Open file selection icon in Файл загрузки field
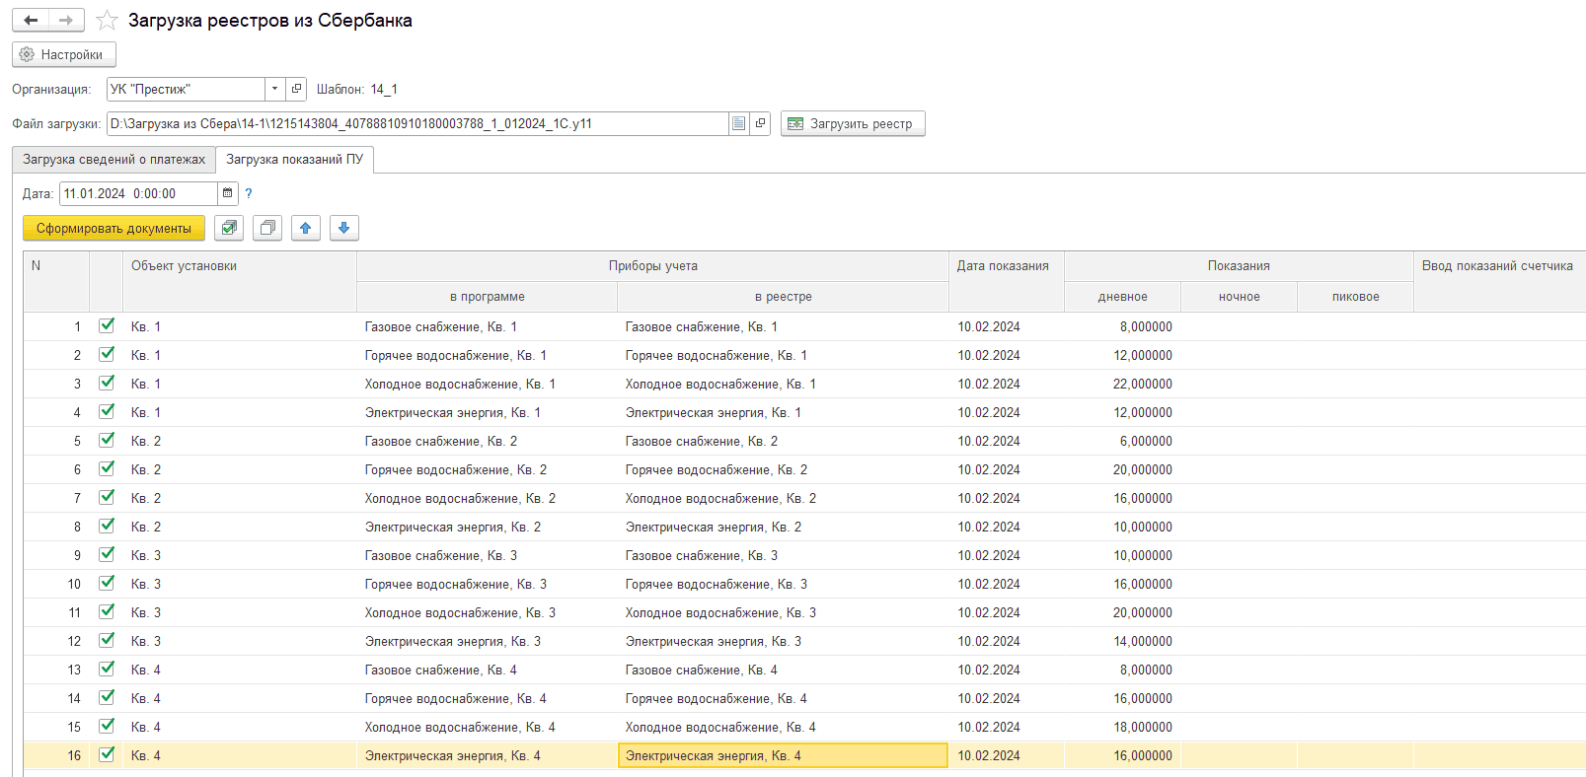 pos(738,123)
